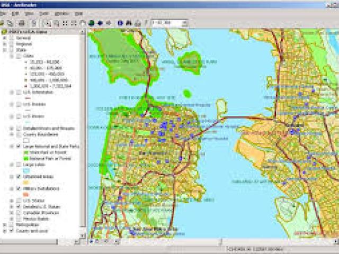Switch to Layout View button below the map
This screenshot has height=254, width=339.
[x=97, y=241]
